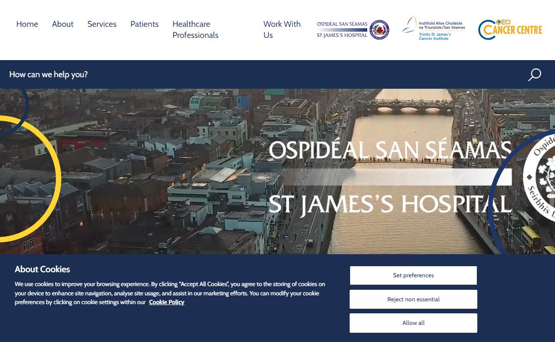Open the Services menu
This screenshot has height=342, width=555.
(x=102, y=24)
